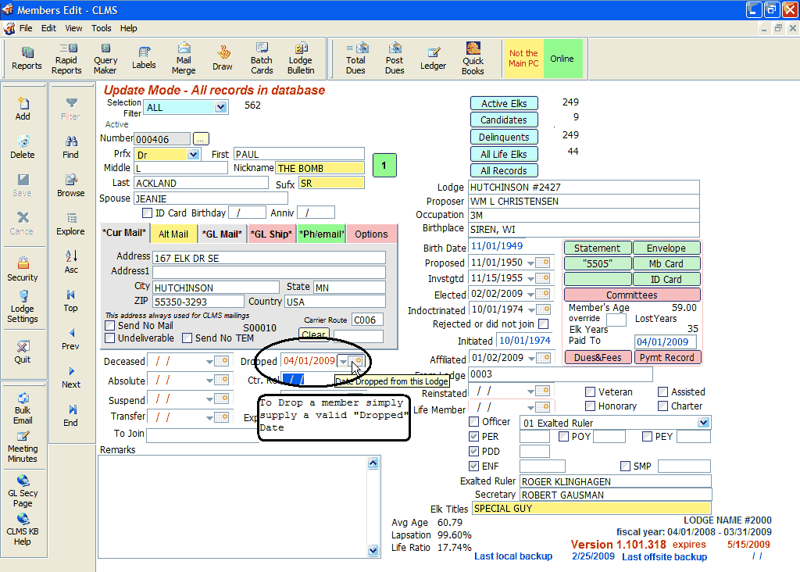Check the Veteran checkbox
800x572 pixels.
coord(591,392)
